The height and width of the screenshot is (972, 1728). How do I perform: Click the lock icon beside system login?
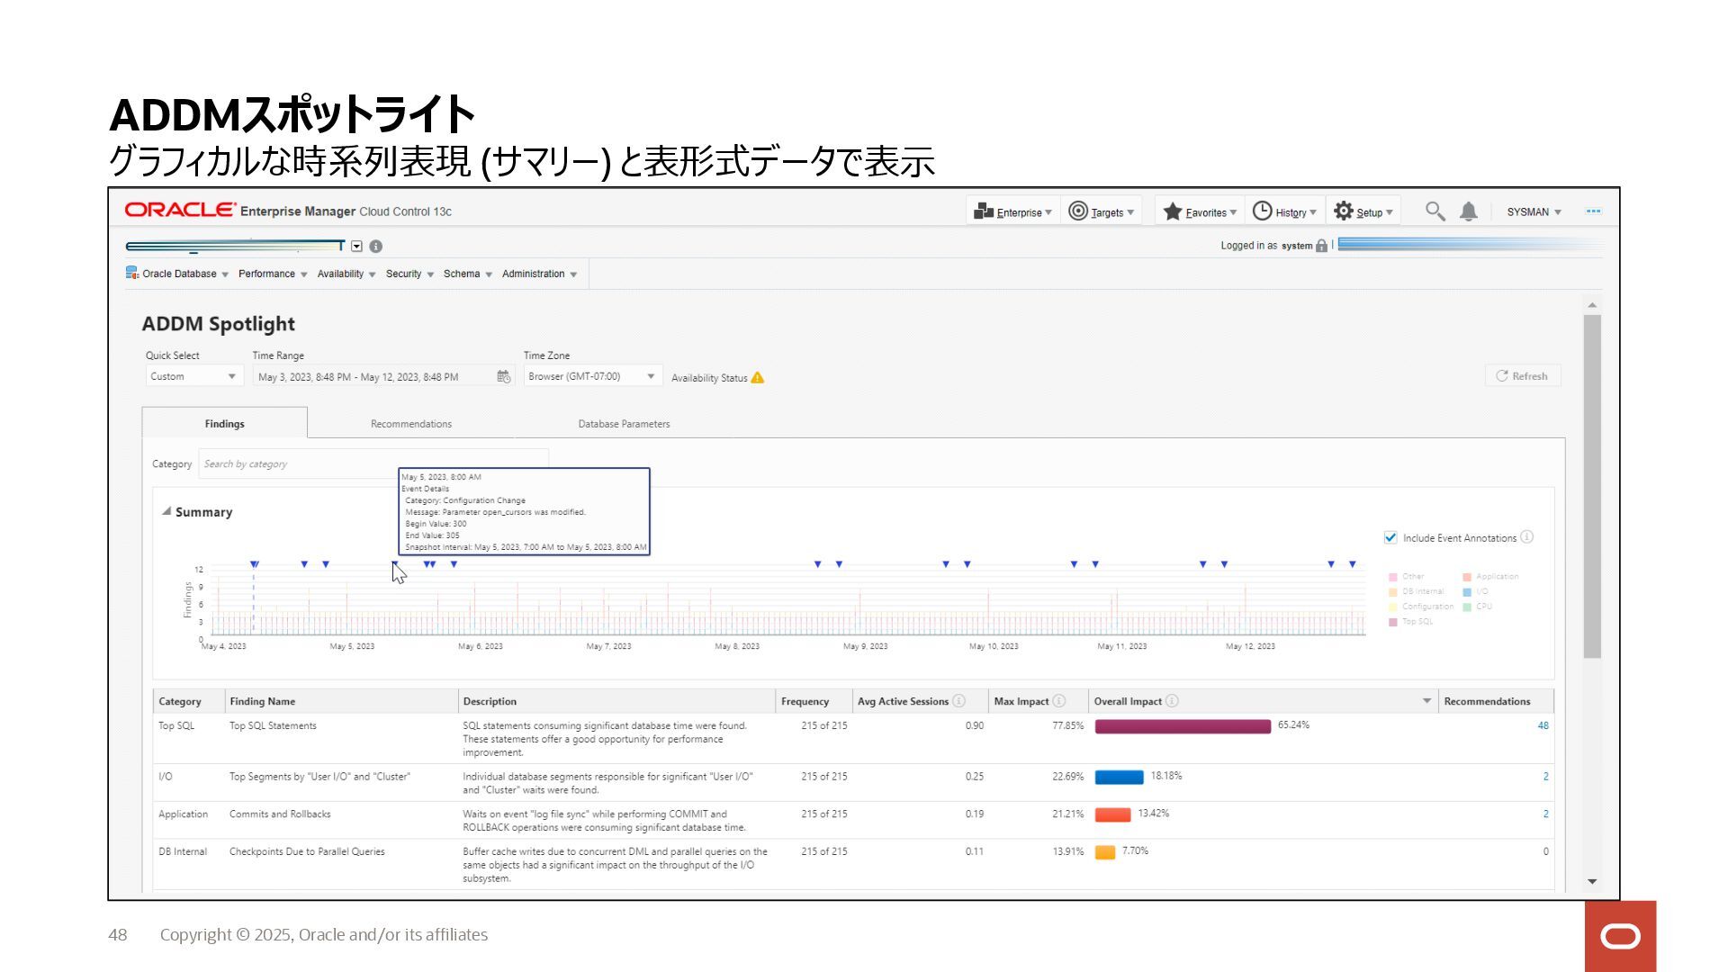coord(1321,246)
